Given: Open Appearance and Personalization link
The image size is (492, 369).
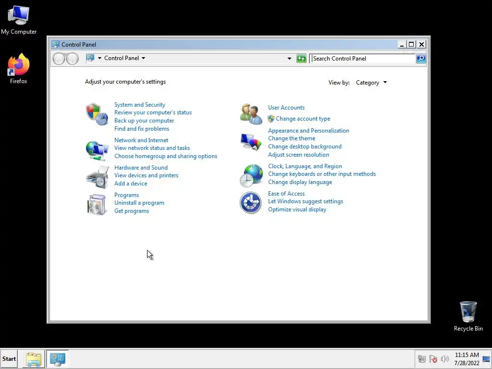Looking at the screenshot, I should (308, 131).
